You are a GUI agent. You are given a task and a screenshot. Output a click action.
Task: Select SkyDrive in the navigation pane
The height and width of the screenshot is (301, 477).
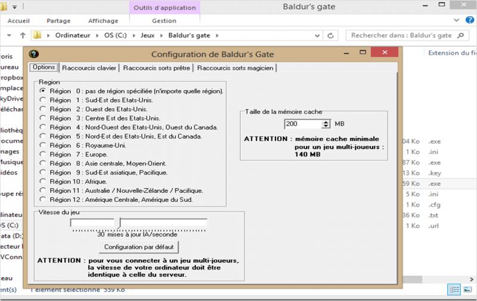pyautogui.click(x=11, y=99)
